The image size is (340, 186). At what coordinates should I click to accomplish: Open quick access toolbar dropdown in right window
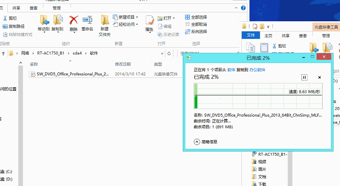tap(268, 27)
